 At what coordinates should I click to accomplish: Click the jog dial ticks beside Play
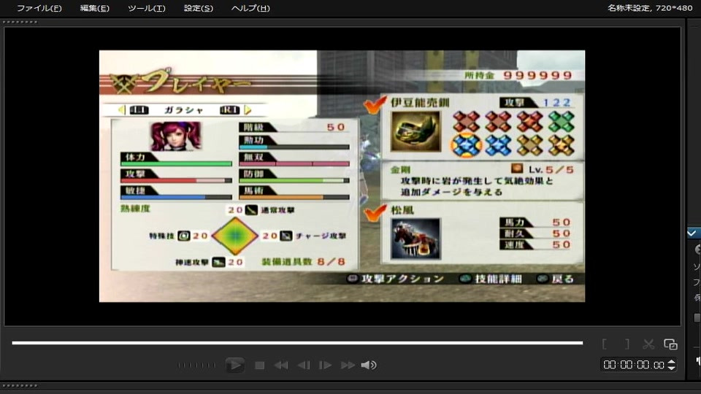[196, 365]
